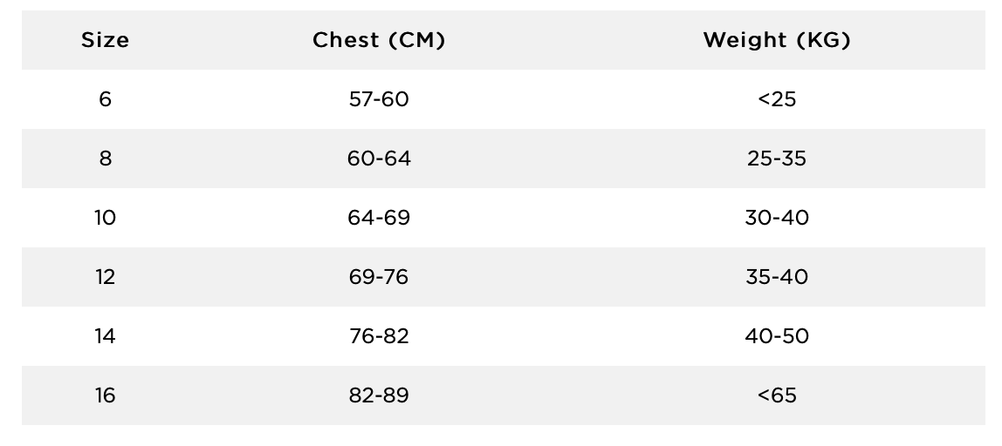Viewport: 1002px width, 446px height.
Task: Select size 12 row label
Action: point(105,277)
